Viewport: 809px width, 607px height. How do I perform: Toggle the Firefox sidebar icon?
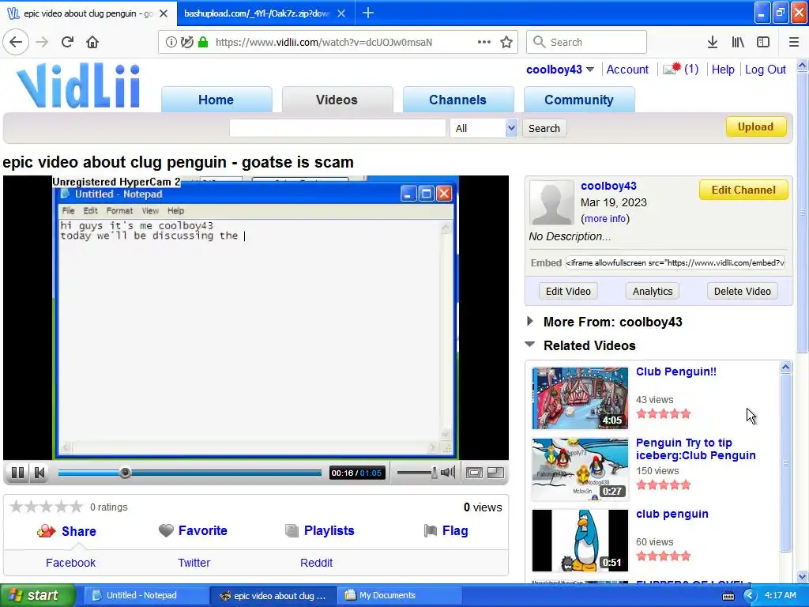click(x=763, y=43)
